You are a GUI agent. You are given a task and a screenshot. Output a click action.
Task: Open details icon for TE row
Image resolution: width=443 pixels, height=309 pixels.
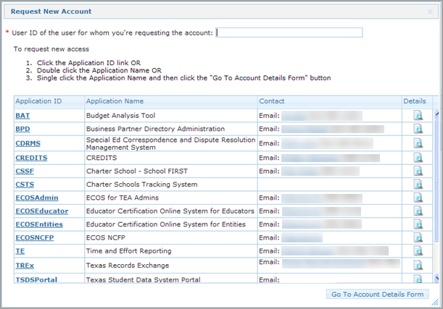(418, 251)
